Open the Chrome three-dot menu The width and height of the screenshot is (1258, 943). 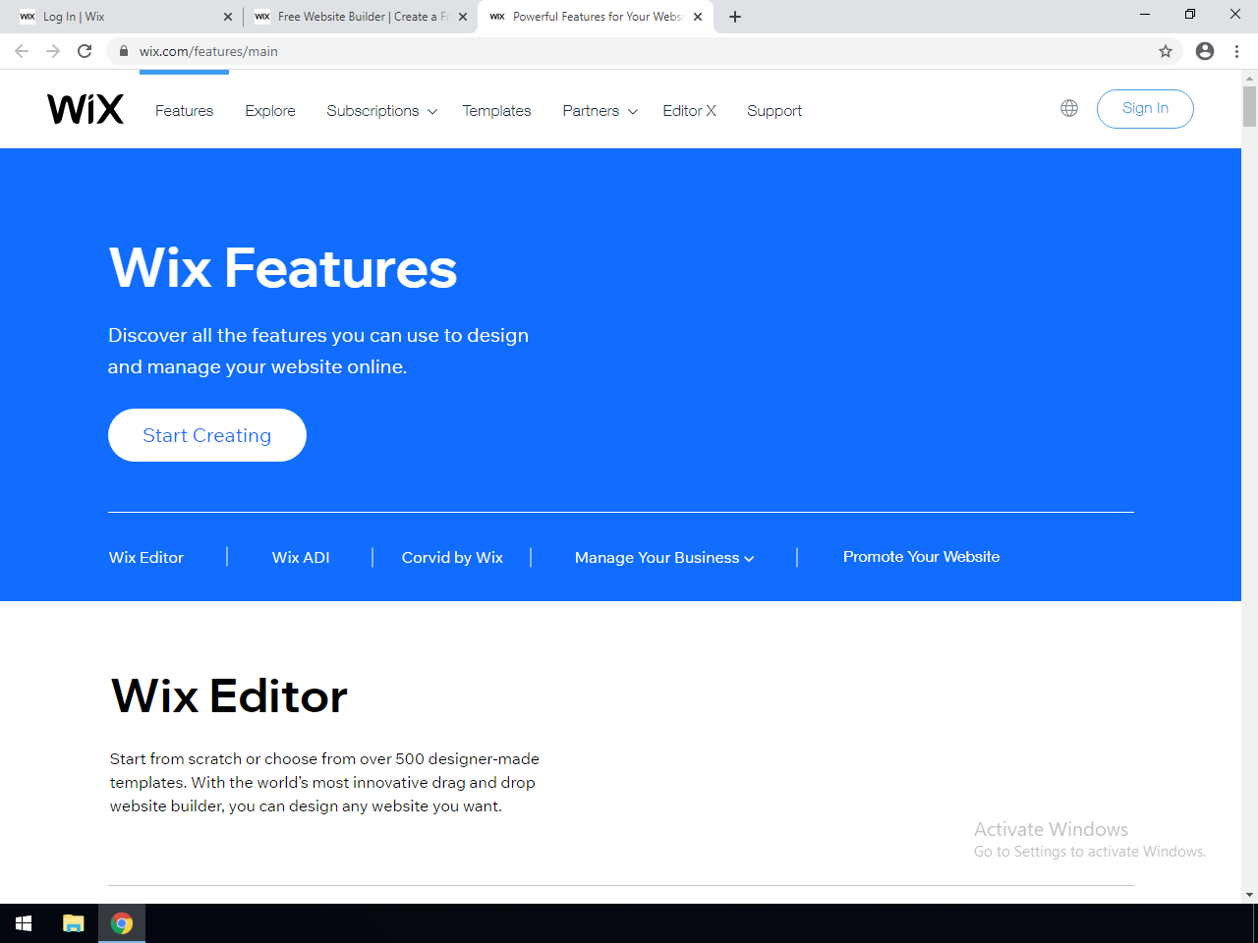pos(1236,51)
